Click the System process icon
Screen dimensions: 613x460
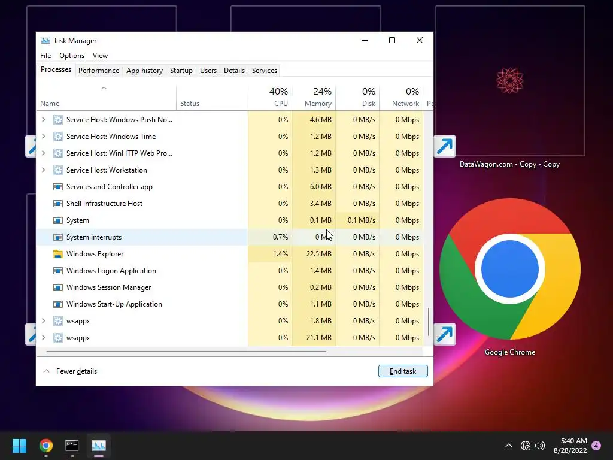pos(58,220)
